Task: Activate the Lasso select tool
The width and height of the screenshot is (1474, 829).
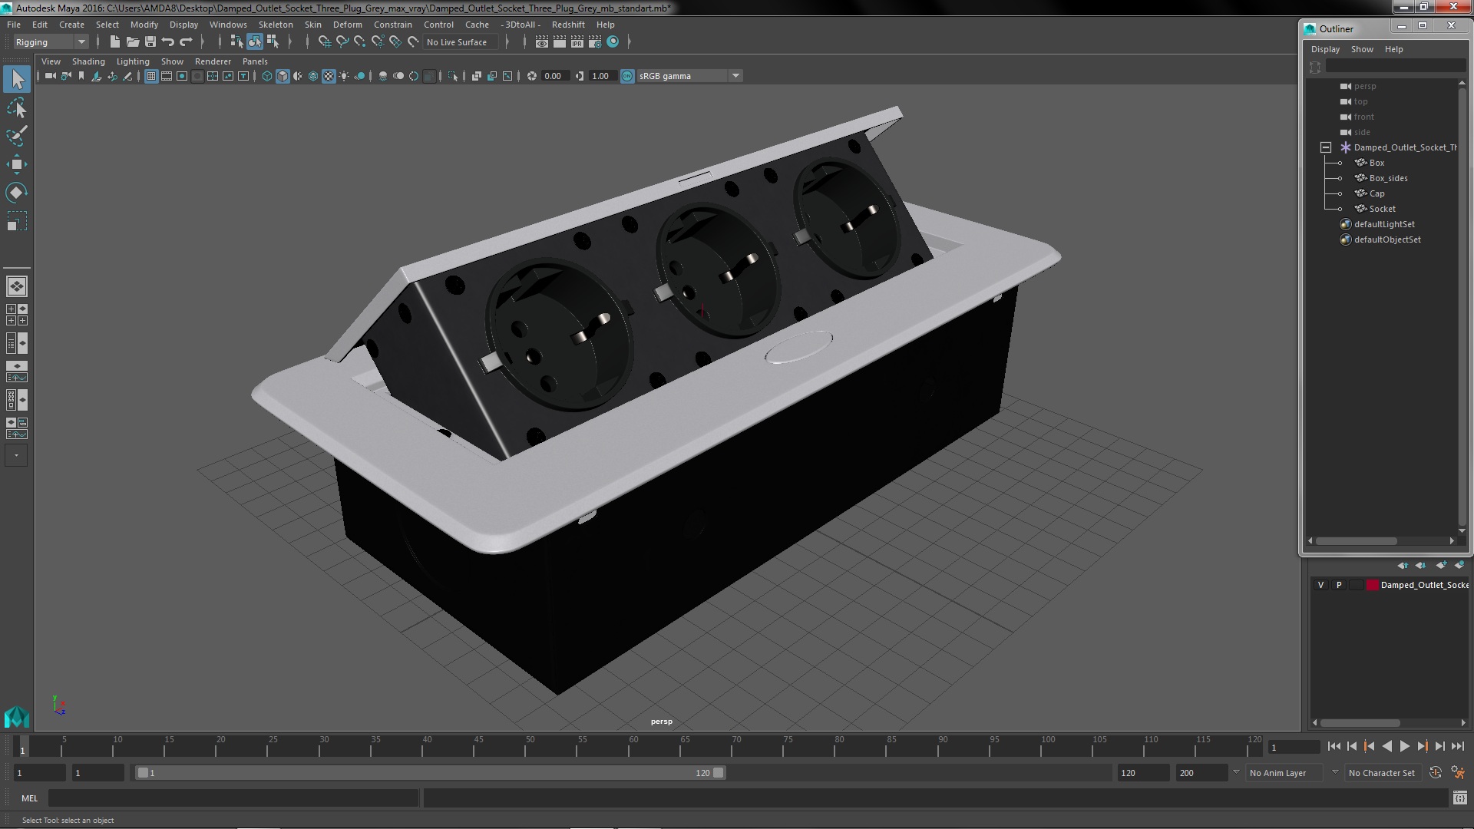Action: coord(16,108)
